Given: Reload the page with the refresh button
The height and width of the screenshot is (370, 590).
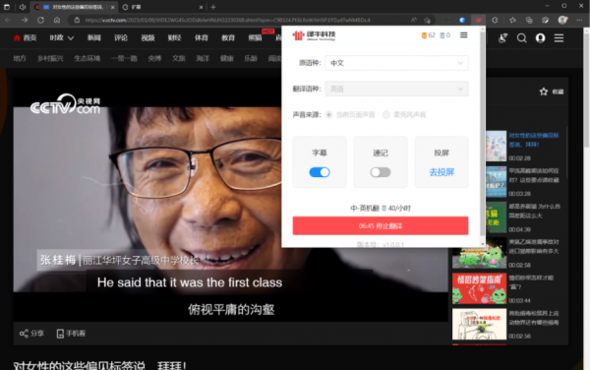Looking at the screenshot, I should [40, 20].
